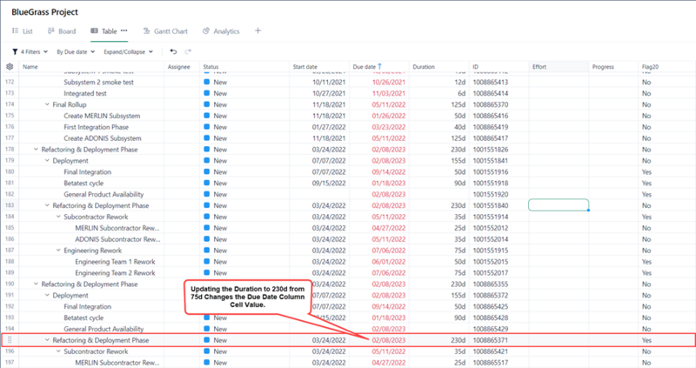Click the redo arrow icon

click(188, 52)
